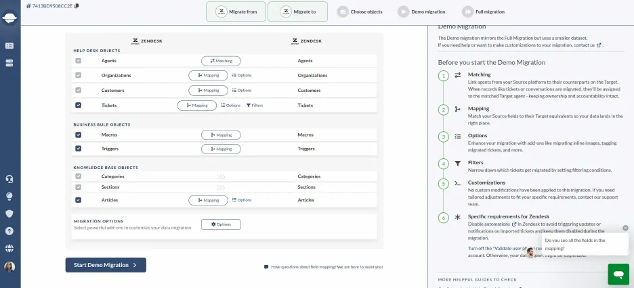Open Tickets Mapping button
The width and height of the screenshot is (634, 288).
click(197, 105)
